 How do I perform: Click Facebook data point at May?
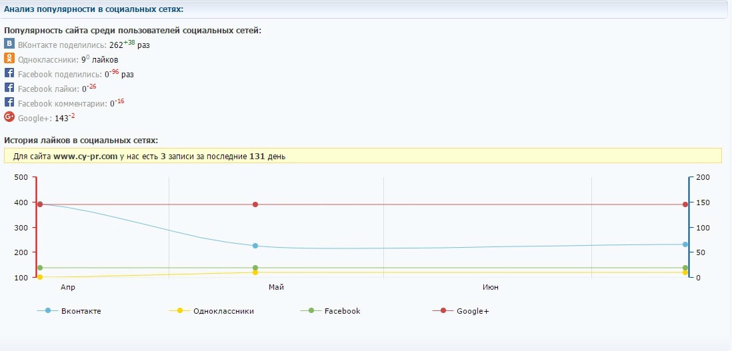click(x=255, y=268)
